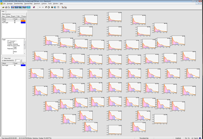The width and height of the screenshot is (203, 139).
Task: Click the down arrow of the info text scrollbar
Action: pyautogui.click(x=25, y=53)
